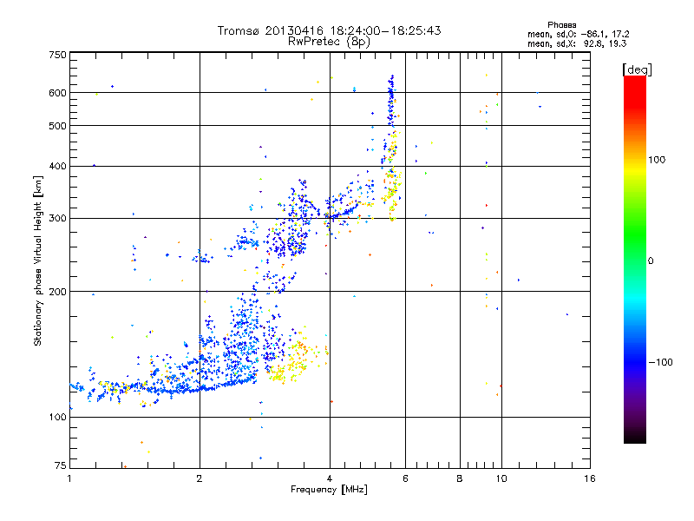Image resolution: width=694 pixels, height=521 pixels.
Task: Click the 'Stationary phase Virtual Height [km]' axis label
Action: coord(38,260)
